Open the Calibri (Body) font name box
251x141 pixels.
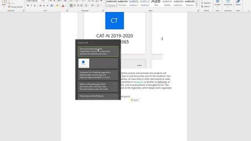coord(34,1)
